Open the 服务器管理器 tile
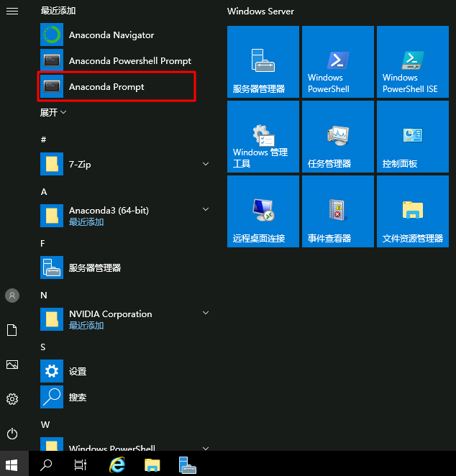Viewport: 456px width, 476px height. point(263,62)
